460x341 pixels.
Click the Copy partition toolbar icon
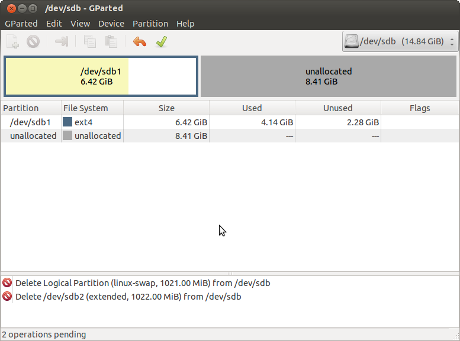pyautogui.click(x=90, y=42)
